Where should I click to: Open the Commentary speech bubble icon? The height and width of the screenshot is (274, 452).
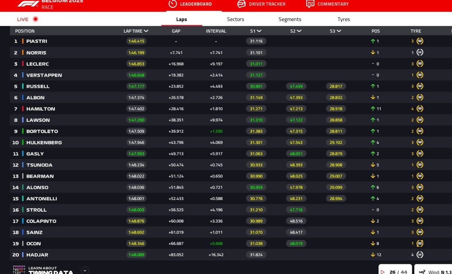click(x=310, y=4)
